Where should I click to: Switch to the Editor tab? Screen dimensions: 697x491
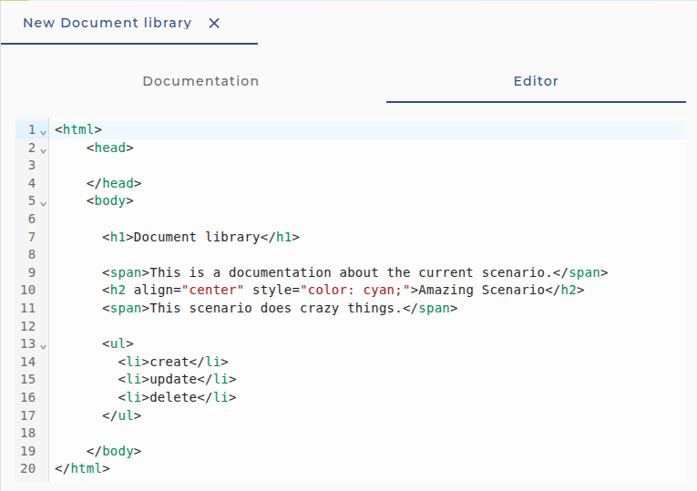536,81
